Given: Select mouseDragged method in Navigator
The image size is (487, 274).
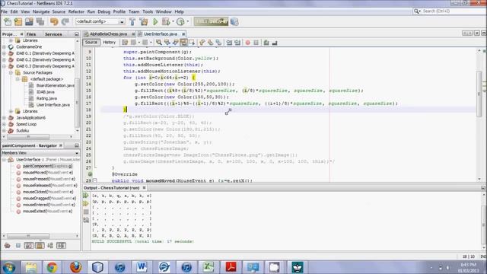Looking at the screenshot, I should [x=49, y=198].
